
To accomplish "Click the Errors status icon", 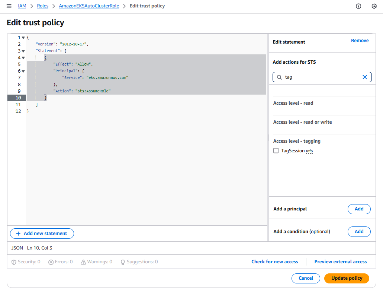I will point(51,262).
